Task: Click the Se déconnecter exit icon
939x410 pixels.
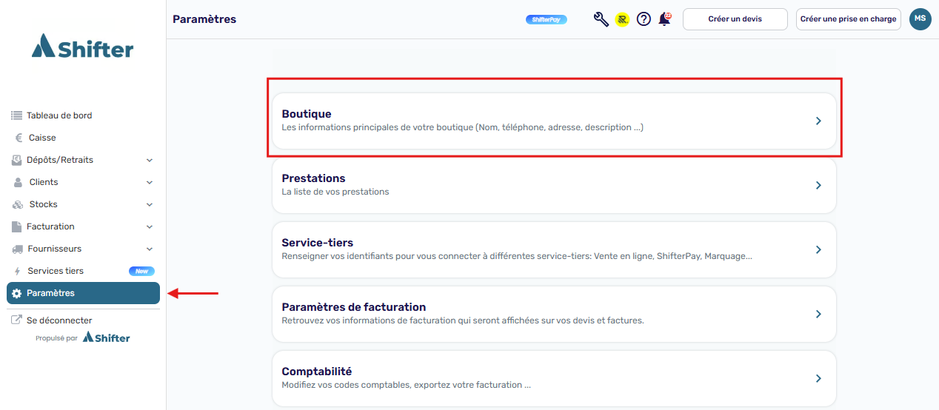Action: 17,320
